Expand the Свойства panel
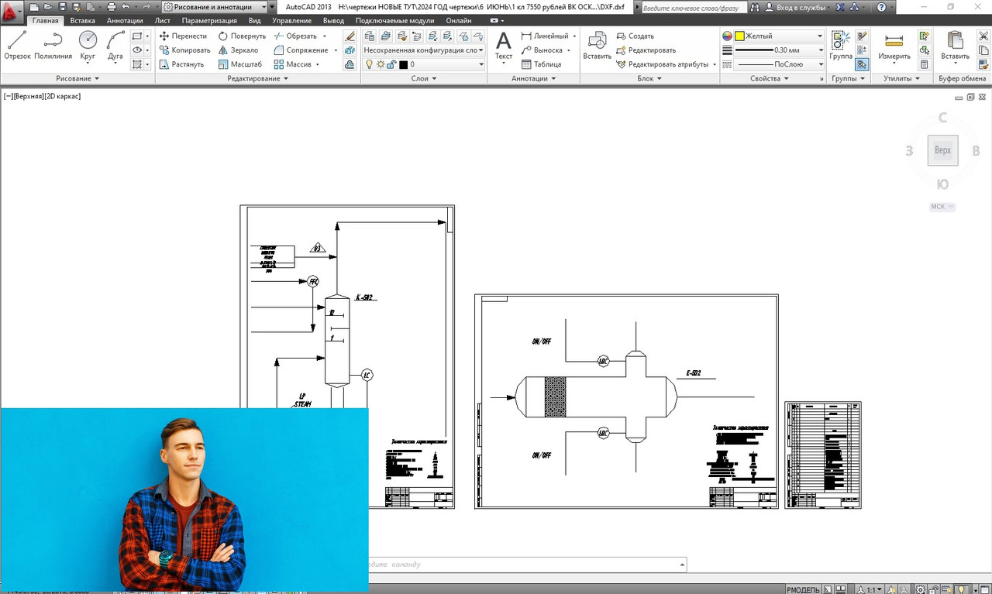The height and width of the screenshot is (594, 992). tap(770, 78)
